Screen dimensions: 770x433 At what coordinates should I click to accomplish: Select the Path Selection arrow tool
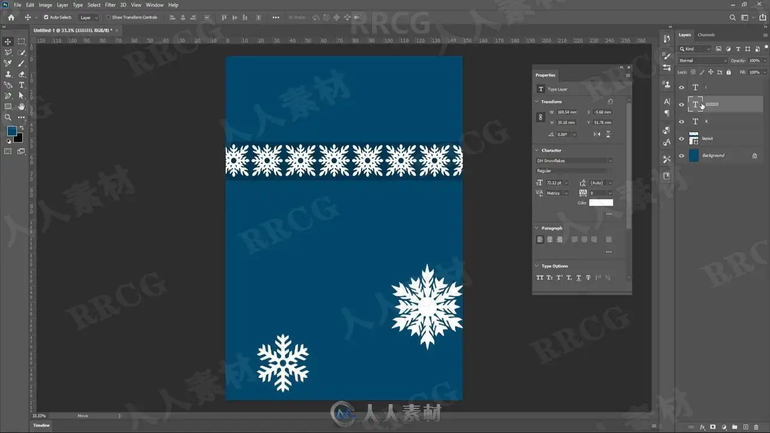(22, 96)
